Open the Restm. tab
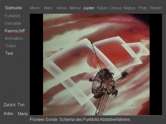This screenshot has height=124, width=166. coord(156,8)
